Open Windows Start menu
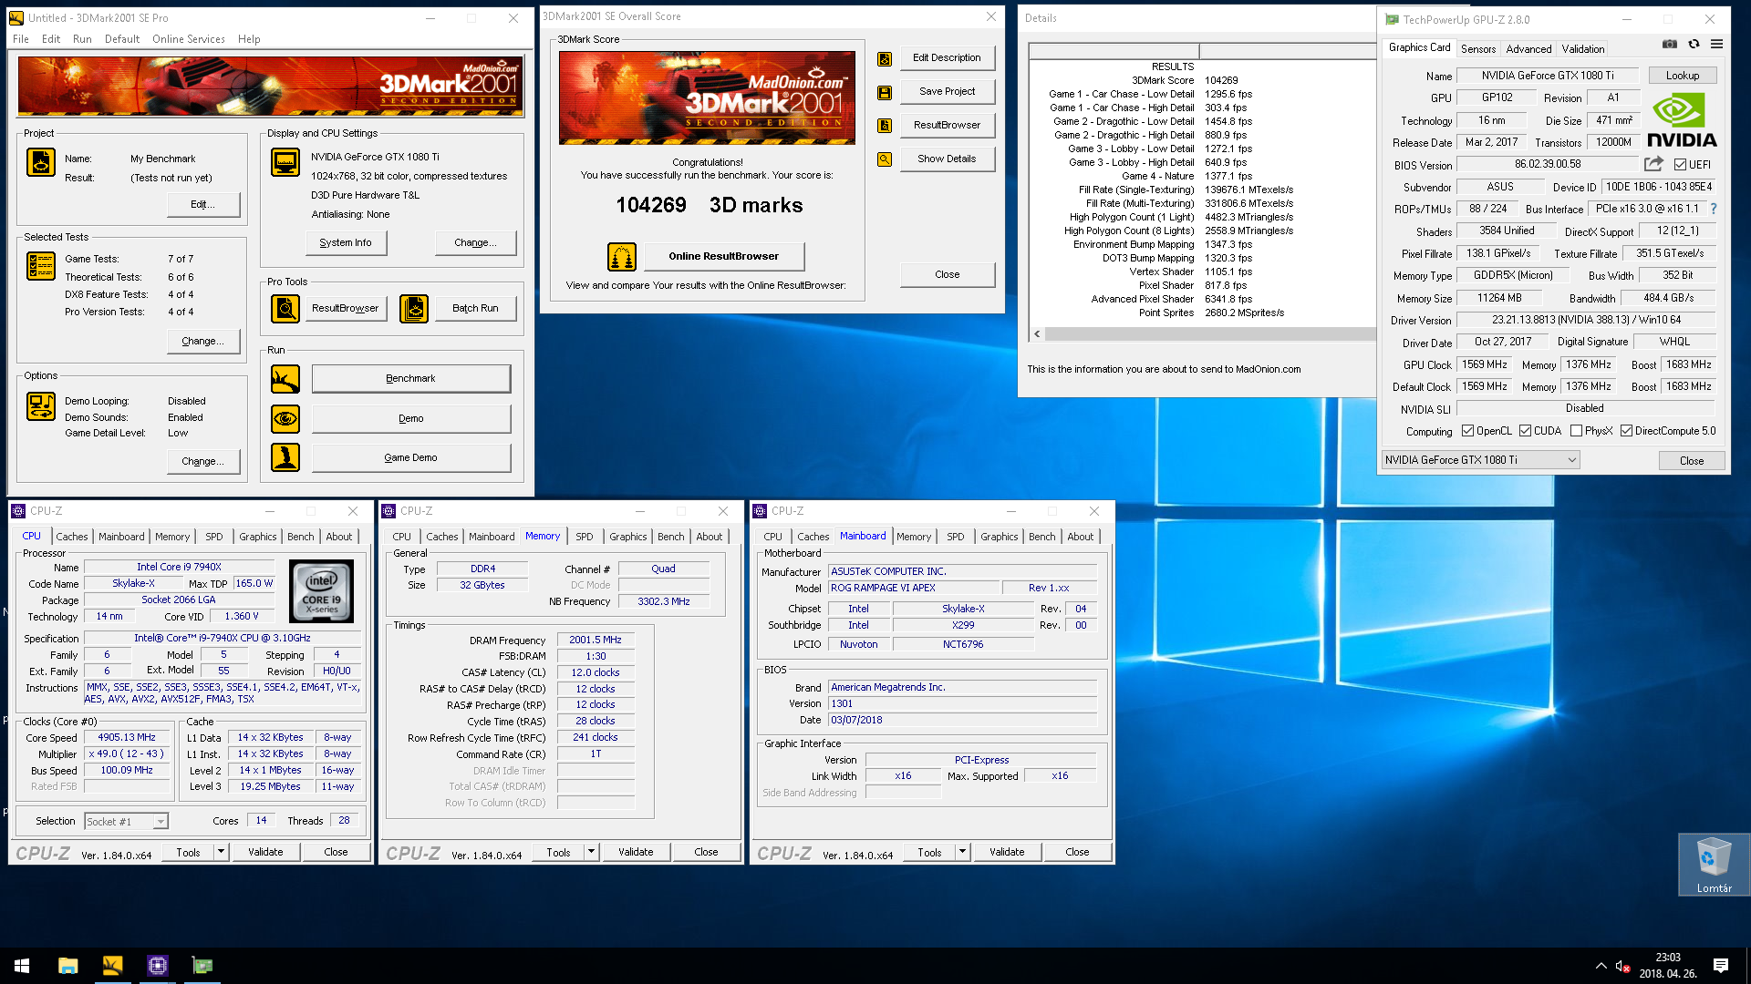Image resolution: width=1751 pixels, height=984 pixels. coord(22,966)
